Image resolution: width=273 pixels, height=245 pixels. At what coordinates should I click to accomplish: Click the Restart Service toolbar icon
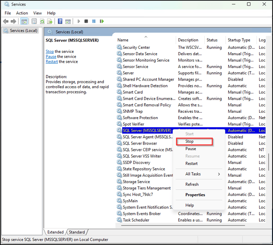pyautogui.click(x=102, y=21)
